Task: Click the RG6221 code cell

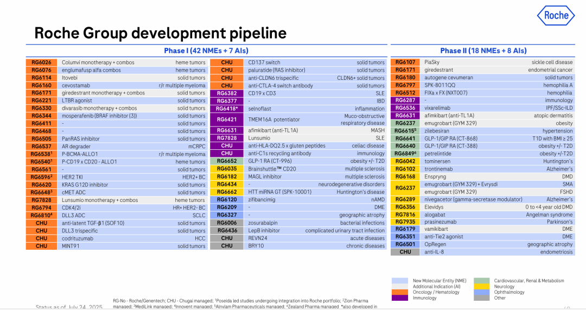Action: pyautogui.click(x=41, y=100)
